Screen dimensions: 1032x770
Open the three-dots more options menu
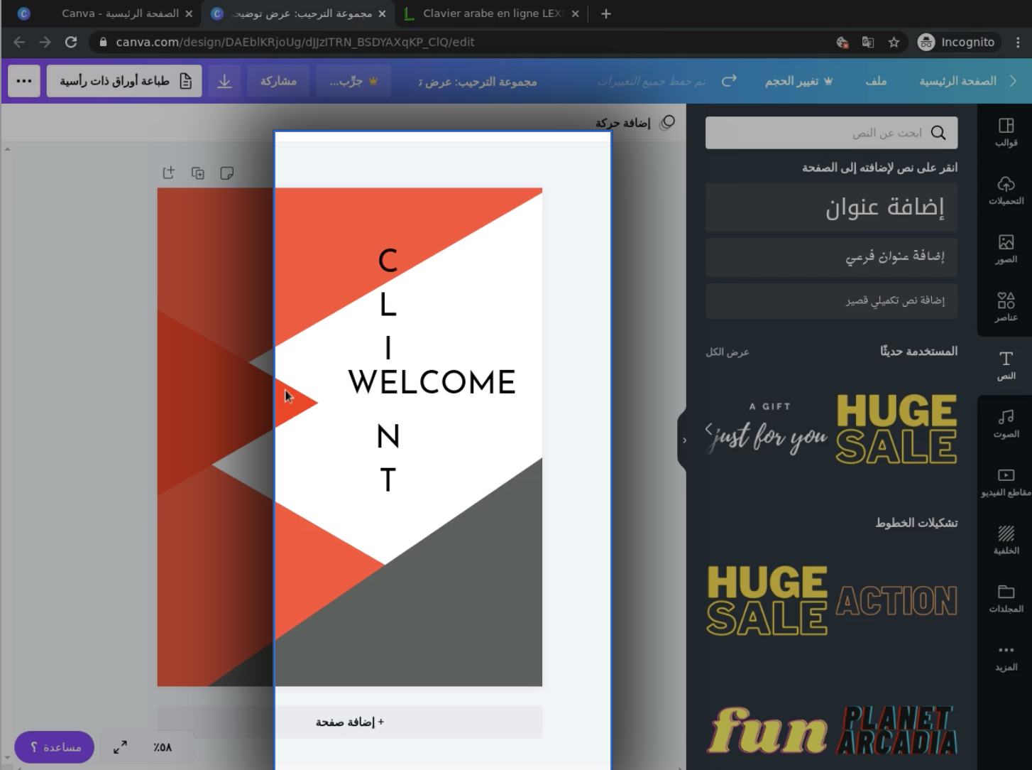click(x=24, y=81)
